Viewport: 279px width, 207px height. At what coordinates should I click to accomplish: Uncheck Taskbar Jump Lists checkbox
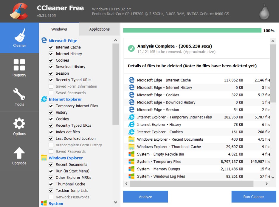pyautogui.click(x=51, y=190)
